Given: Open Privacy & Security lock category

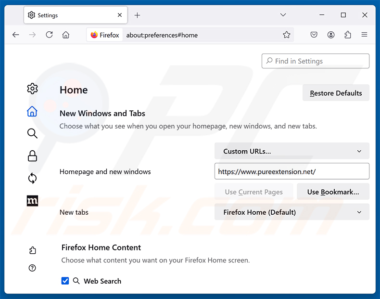Looking at the screenshot, I should (32, 156).
